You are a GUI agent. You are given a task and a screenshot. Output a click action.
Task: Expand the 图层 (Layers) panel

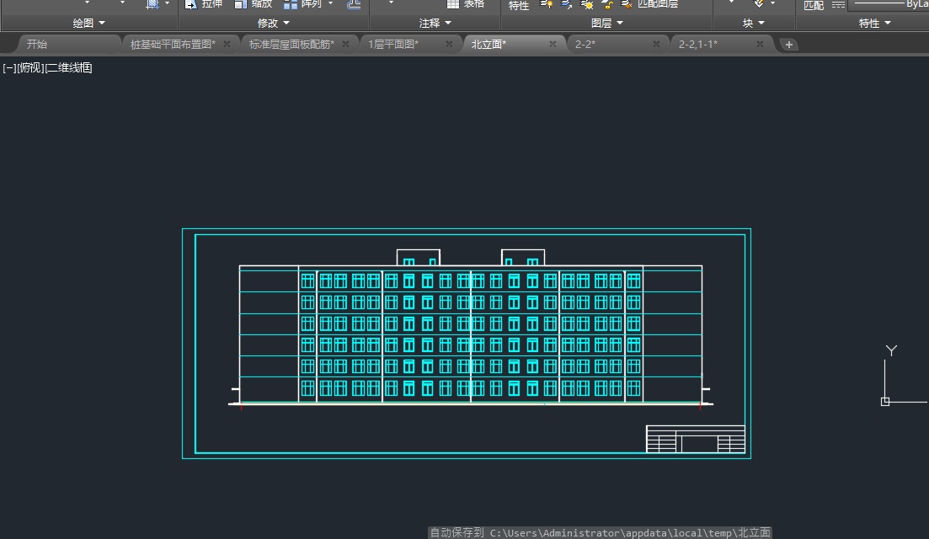[x=607, y=24]
